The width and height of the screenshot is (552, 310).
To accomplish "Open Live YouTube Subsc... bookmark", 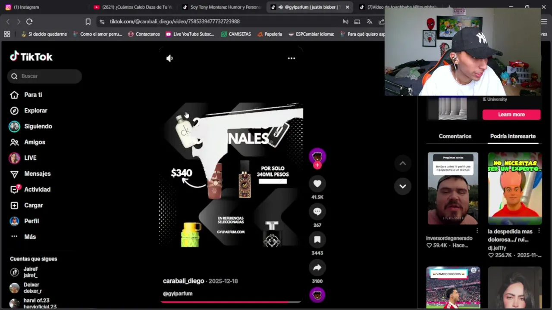I will point(190,34).
